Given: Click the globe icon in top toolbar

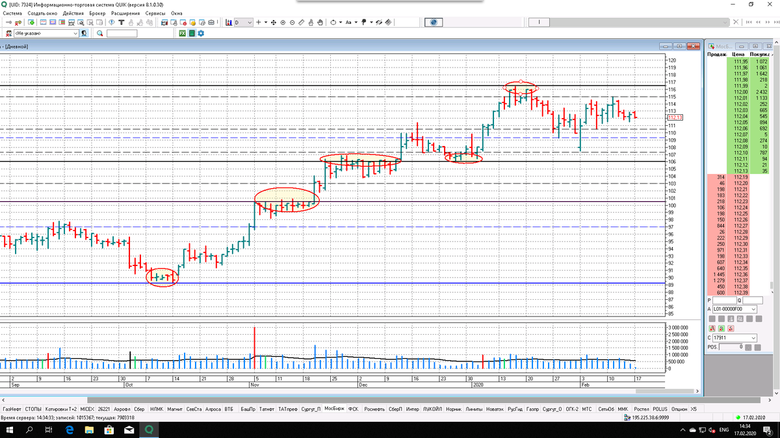Looking at the screenshot, I should point(434,22).
